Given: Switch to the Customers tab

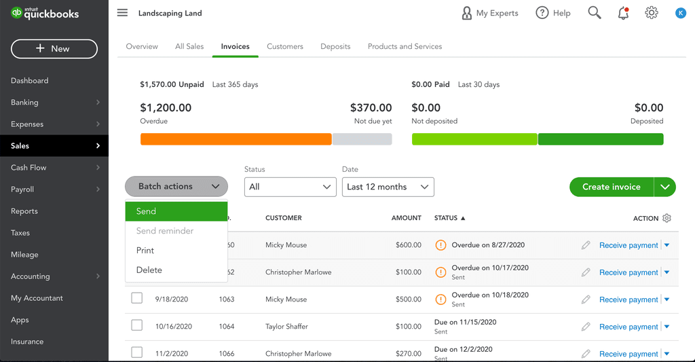Looking at the screenshot, I should (x=285, y=46).
